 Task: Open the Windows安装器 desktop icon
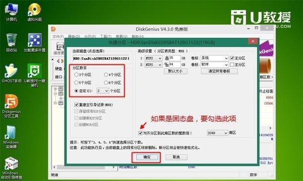(11, 137)
